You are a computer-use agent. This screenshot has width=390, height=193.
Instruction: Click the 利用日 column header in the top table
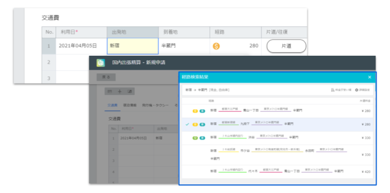[x=81, y=33]
